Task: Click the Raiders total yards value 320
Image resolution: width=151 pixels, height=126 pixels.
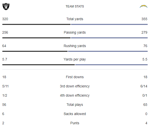Action: pos(5,19)
